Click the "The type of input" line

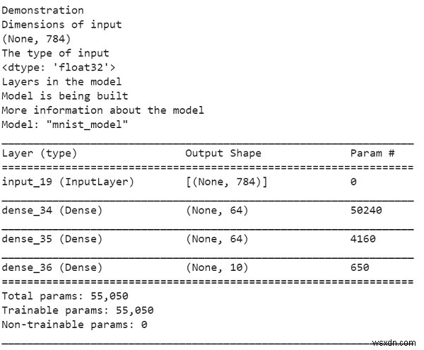click(55, 53)
